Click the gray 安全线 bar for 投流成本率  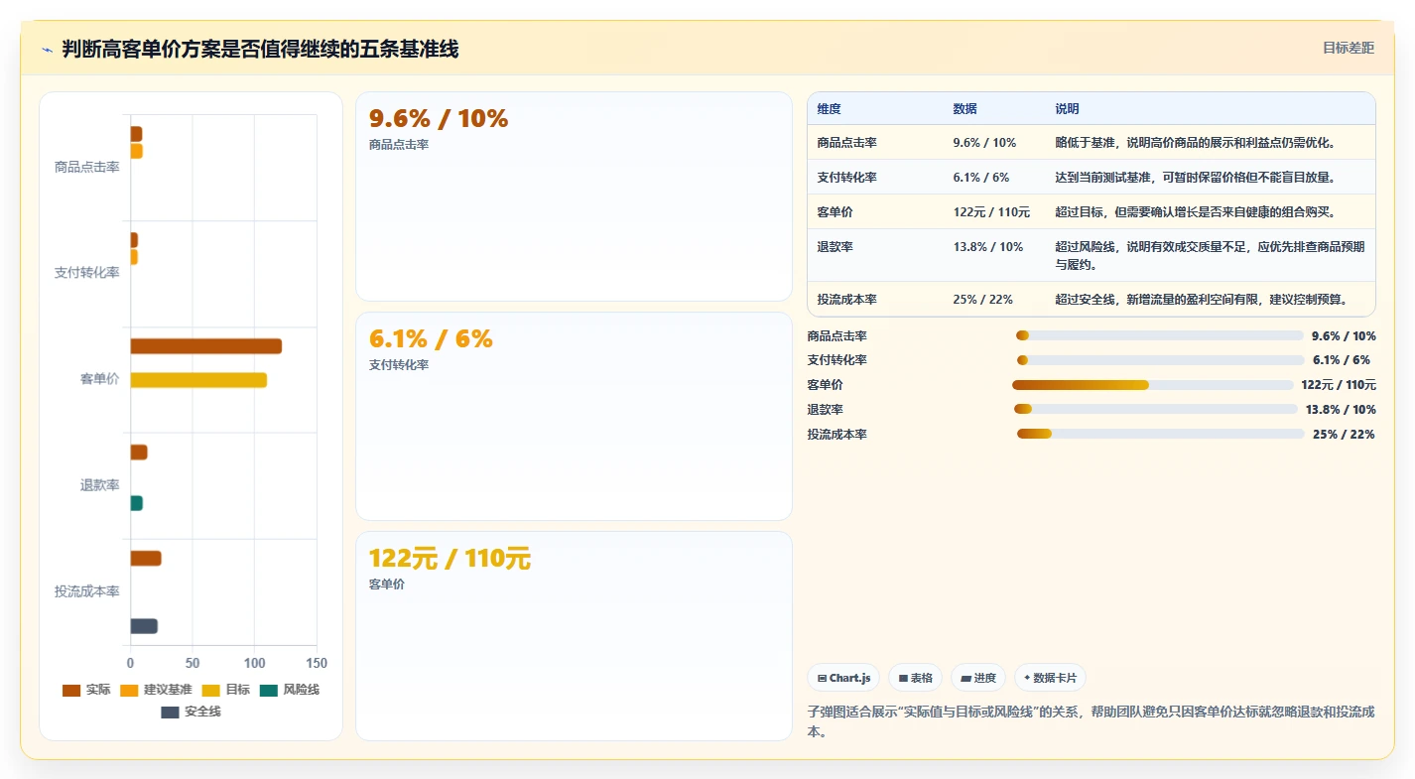[144, 626]
